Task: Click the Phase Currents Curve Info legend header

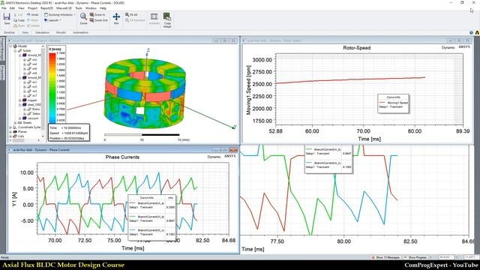Action: click(x=147, y=198)
